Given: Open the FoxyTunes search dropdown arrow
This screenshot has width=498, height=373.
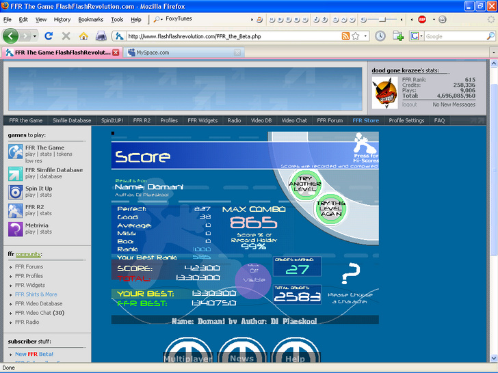Looking at the screenshot, I should pos(161,20).
